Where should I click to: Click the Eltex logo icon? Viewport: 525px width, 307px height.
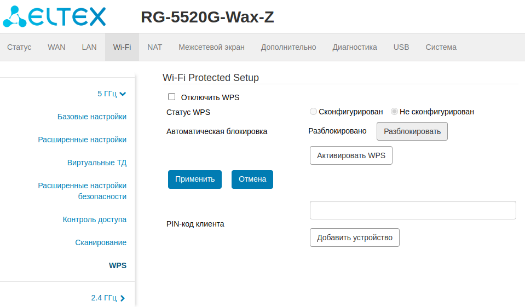(15, 16)
